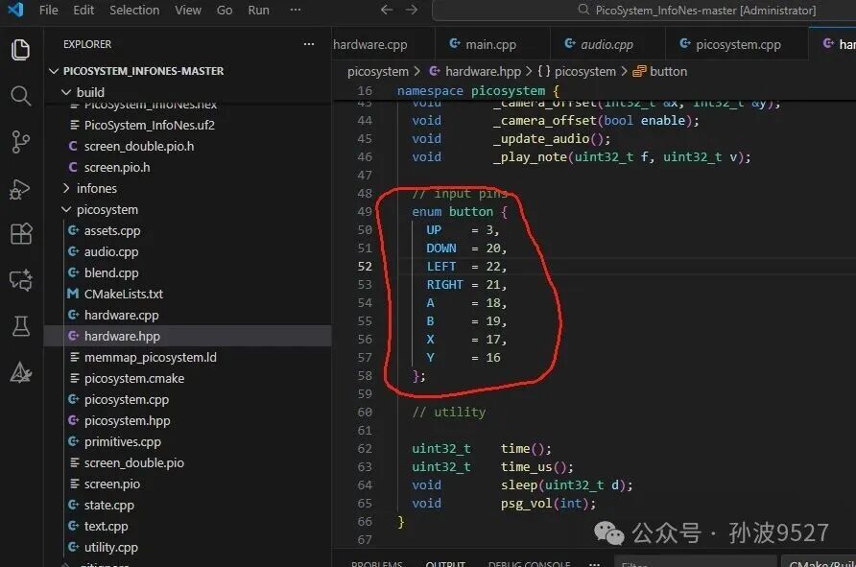Screen dimensions: 856x567
Task: Open hardware.cpp in the explorer tree
Action: [188, 315]
